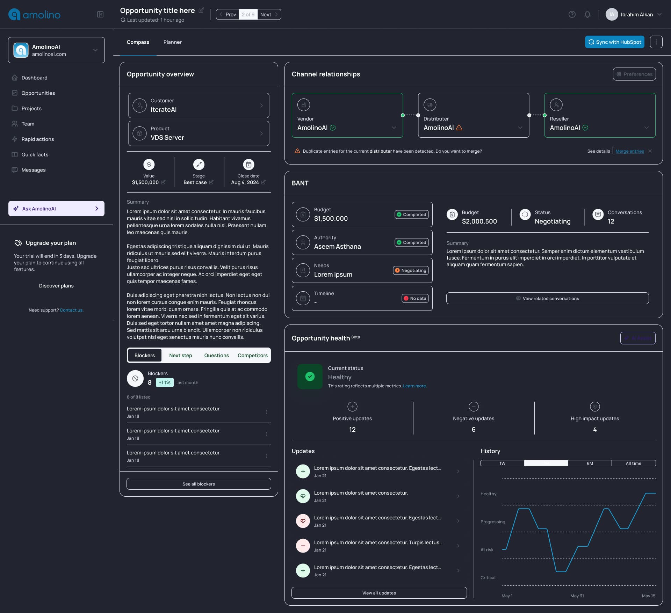Screen dimensions: 671x613
Task: Click See details link
Action: pos(599,151)
